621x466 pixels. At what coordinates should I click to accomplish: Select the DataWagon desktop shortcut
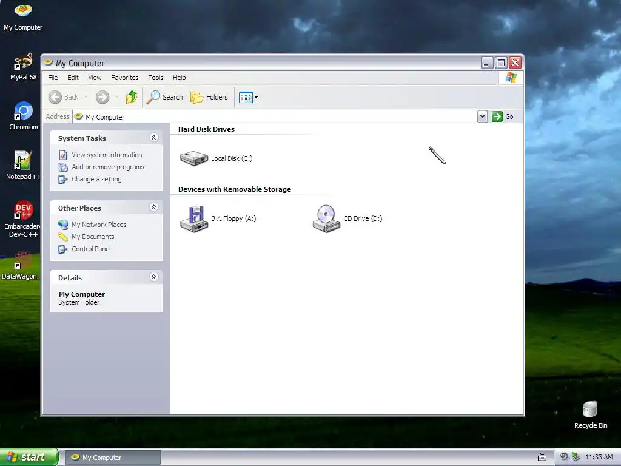21,266
